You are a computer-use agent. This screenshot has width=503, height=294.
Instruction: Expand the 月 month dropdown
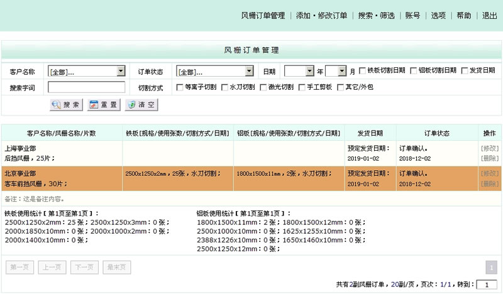pyautogui.click(x=336, y=72)
